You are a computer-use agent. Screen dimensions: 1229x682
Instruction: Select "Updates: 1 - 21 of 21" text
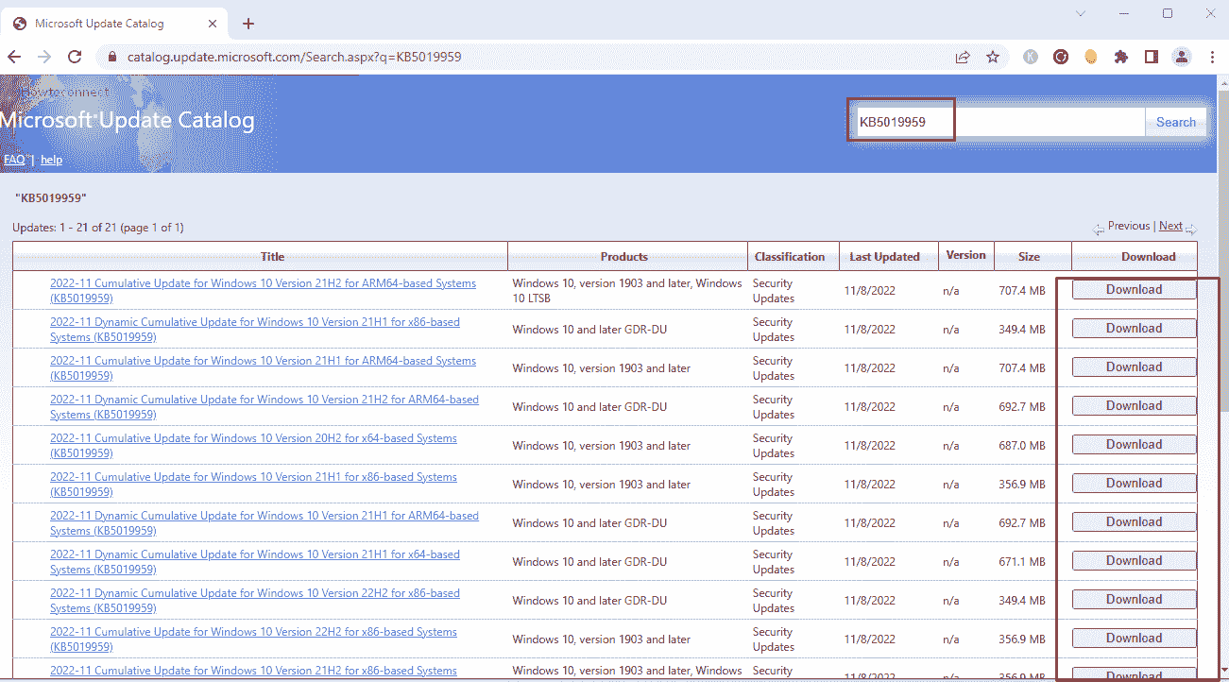click(64, 228)
